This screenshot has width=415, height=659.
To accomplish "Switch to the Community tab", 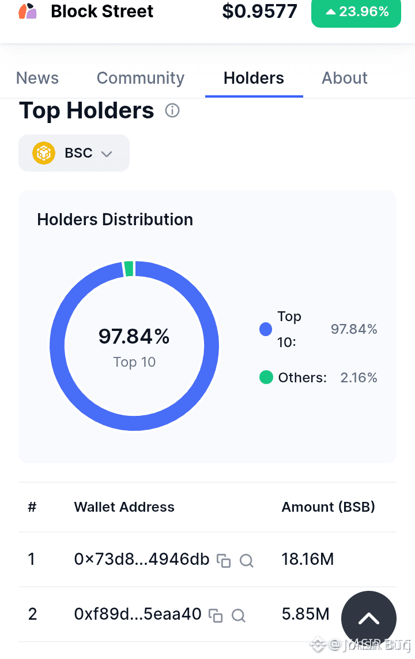I will (141, 78).
